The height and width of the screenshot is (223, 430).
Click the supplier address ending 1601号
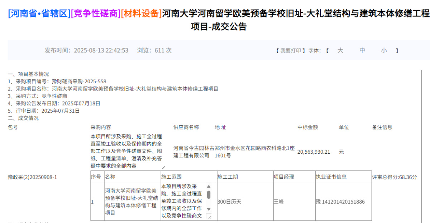tap(255, 152)
